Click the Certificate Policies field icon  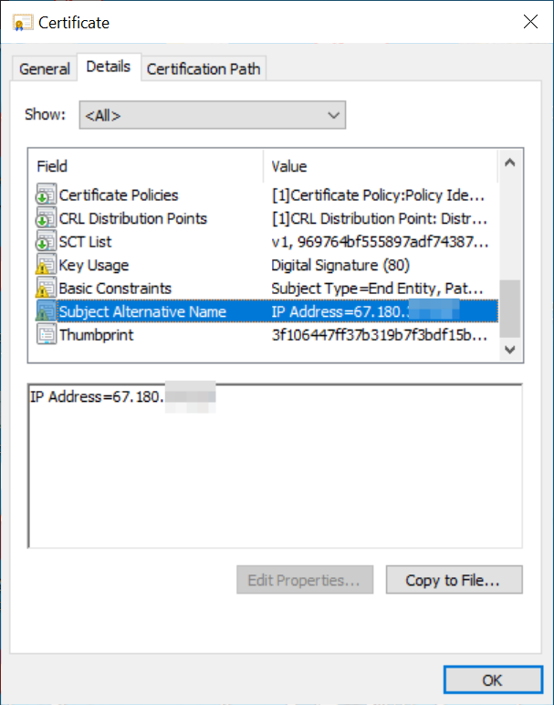coord(46,195)
